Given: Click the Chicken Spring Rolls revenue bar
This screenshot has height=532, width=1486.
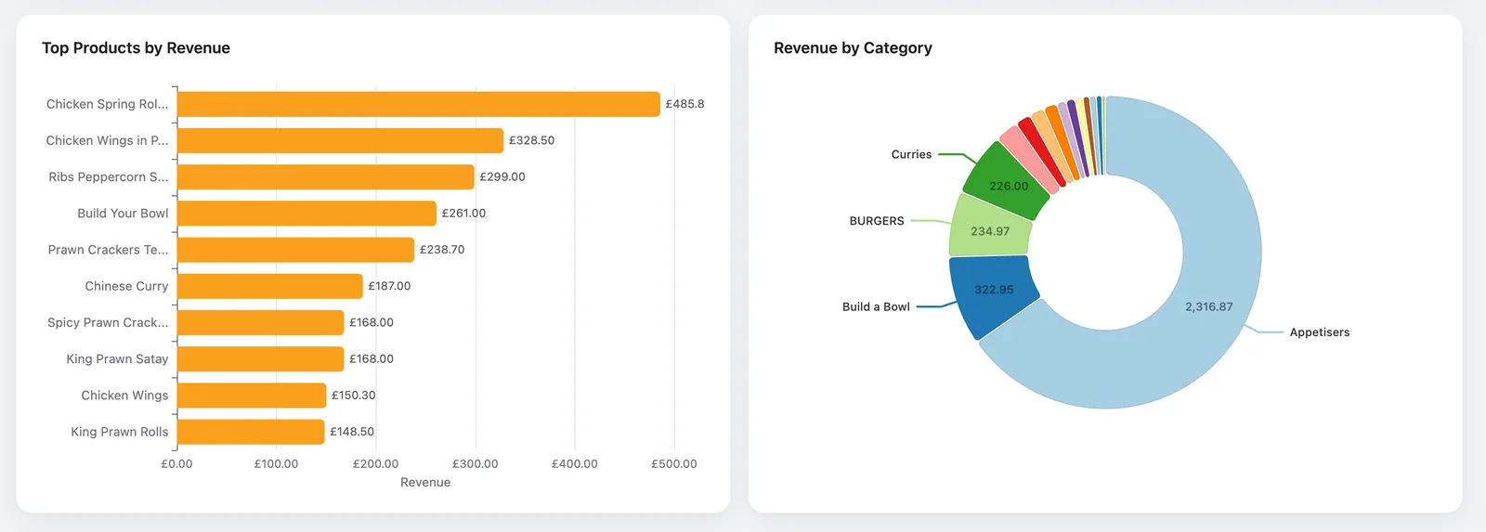Looking at the screenshot, I should coord(418,104).
